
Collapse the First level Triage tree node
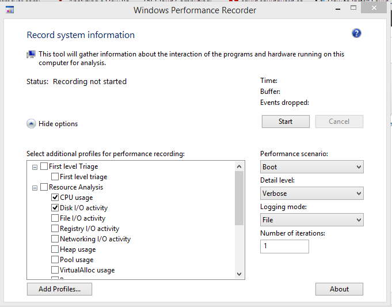click(35, 167)
